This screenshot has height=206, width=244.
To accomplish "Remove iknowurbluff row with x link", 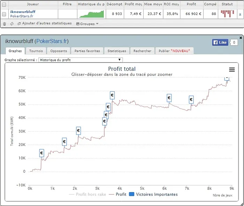I will 240,14.
